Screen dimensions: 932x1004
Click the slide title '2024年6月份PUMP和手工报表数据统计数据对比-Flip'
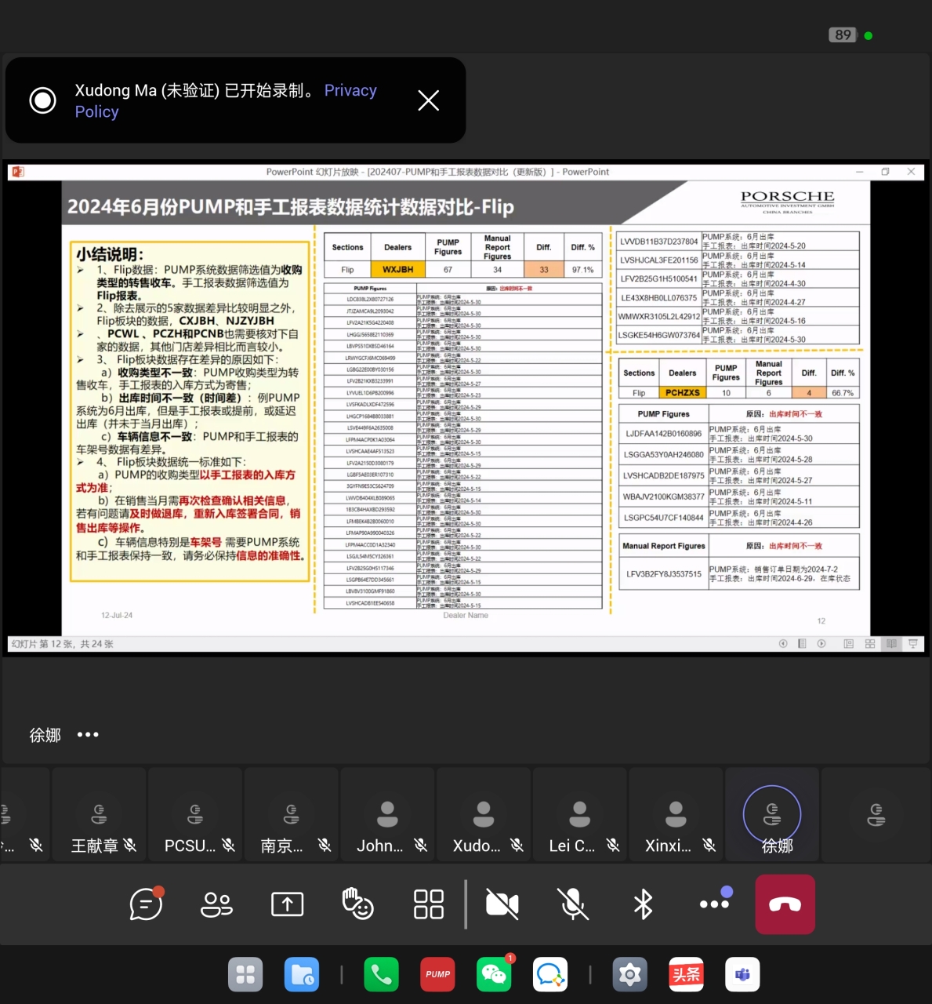pos(291,207)
